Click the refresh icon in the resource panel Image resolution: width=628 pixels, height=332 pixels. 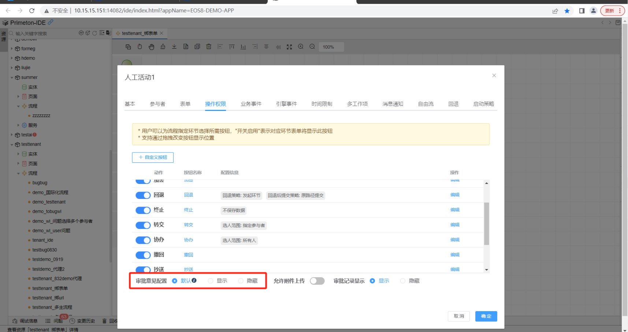click(94, 33)
